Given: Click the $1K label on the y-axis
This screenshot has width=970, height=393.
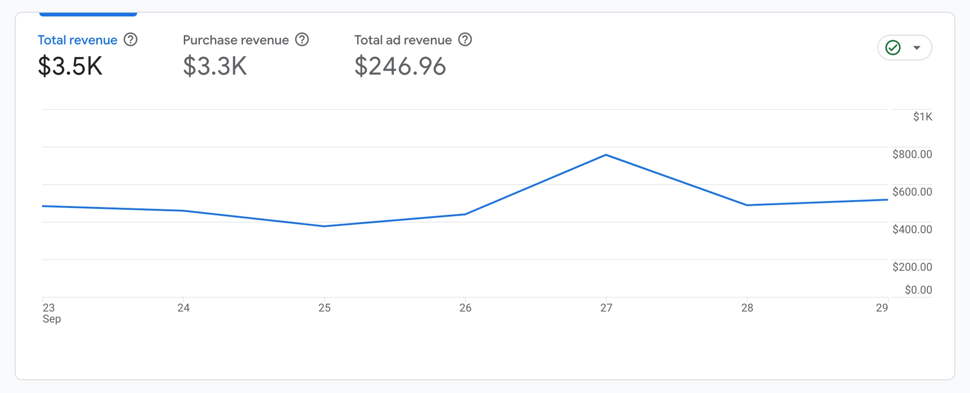Looking at the screenshot, I should [922, 117].
